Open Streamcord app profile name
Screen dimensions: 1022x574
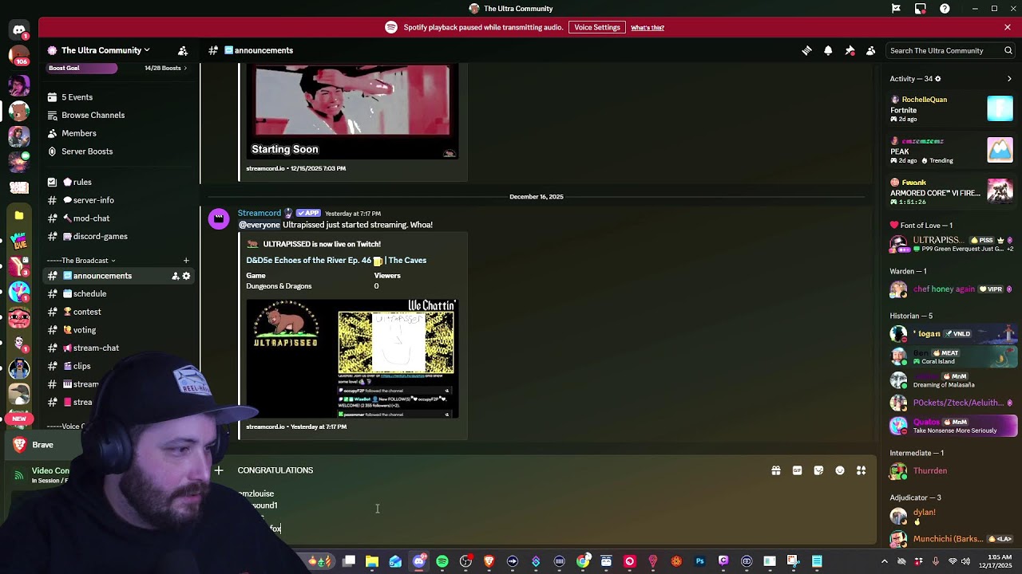click(x=259, y=213)
